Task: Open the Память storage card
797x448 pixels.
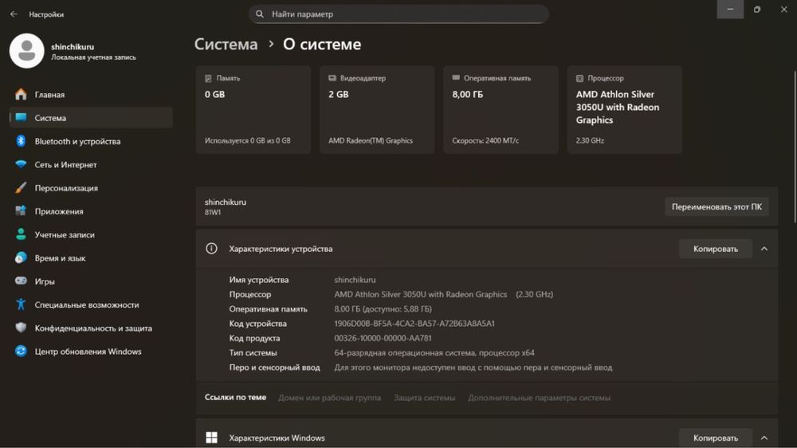Action: click(253, 109)
